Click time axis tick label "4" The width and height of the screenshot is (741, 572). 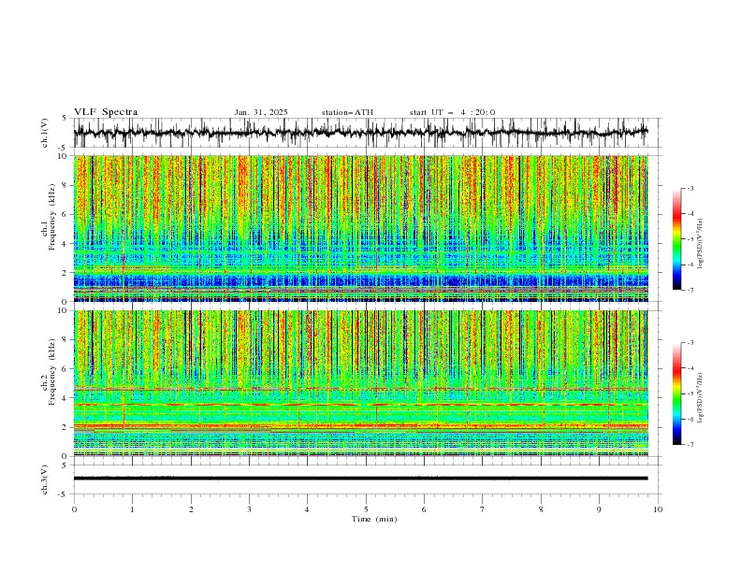(x=307, y=509)
